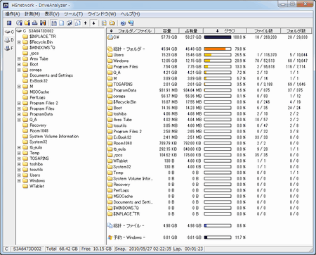The height and width of the screenshot is (255, 316).
Task: Open the ツール(T) menu
Action: point(74,14)
